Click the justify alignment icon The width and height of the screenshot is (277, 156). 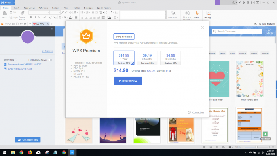click(95, 17)
